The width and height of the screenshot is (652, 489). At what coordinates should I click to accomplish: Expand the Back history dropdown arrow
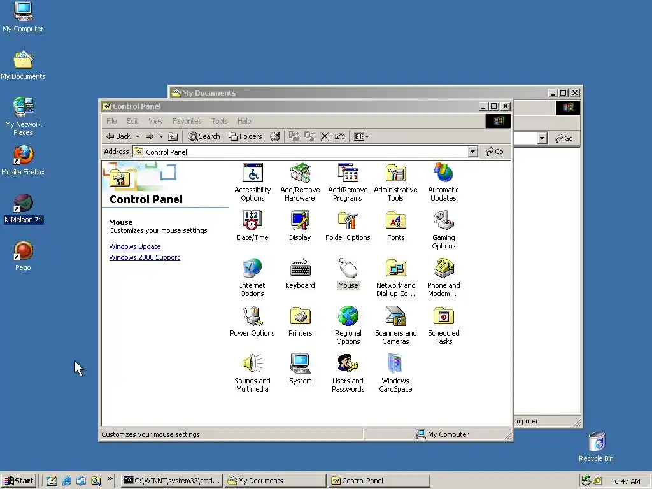(x=138, y=136)
